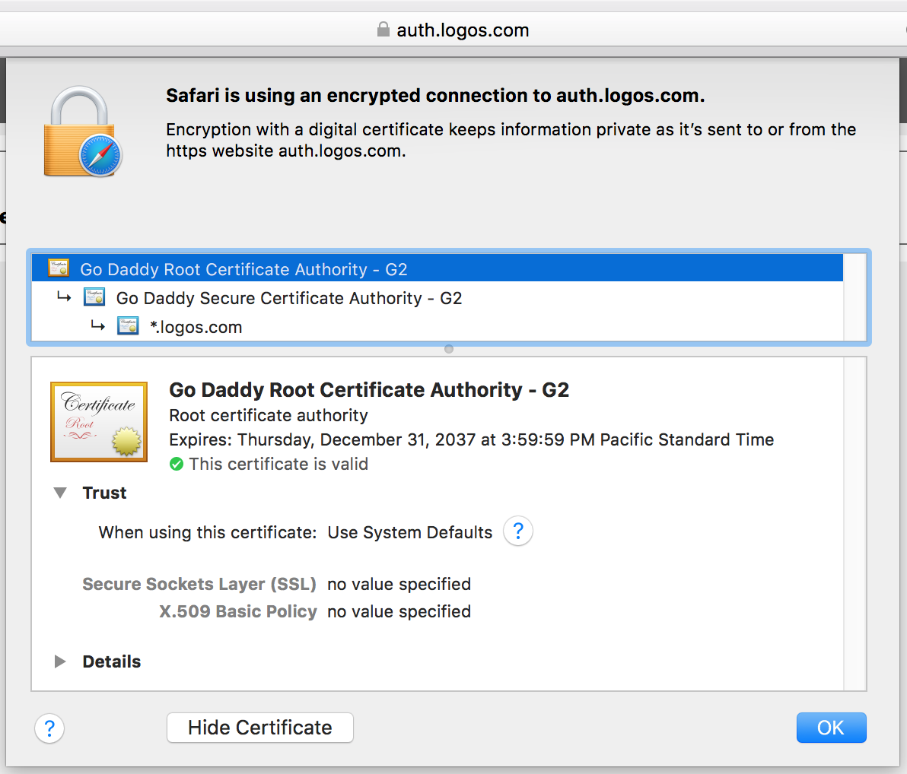Click 'Root certificate authority' subtitle text

point(268,416)
